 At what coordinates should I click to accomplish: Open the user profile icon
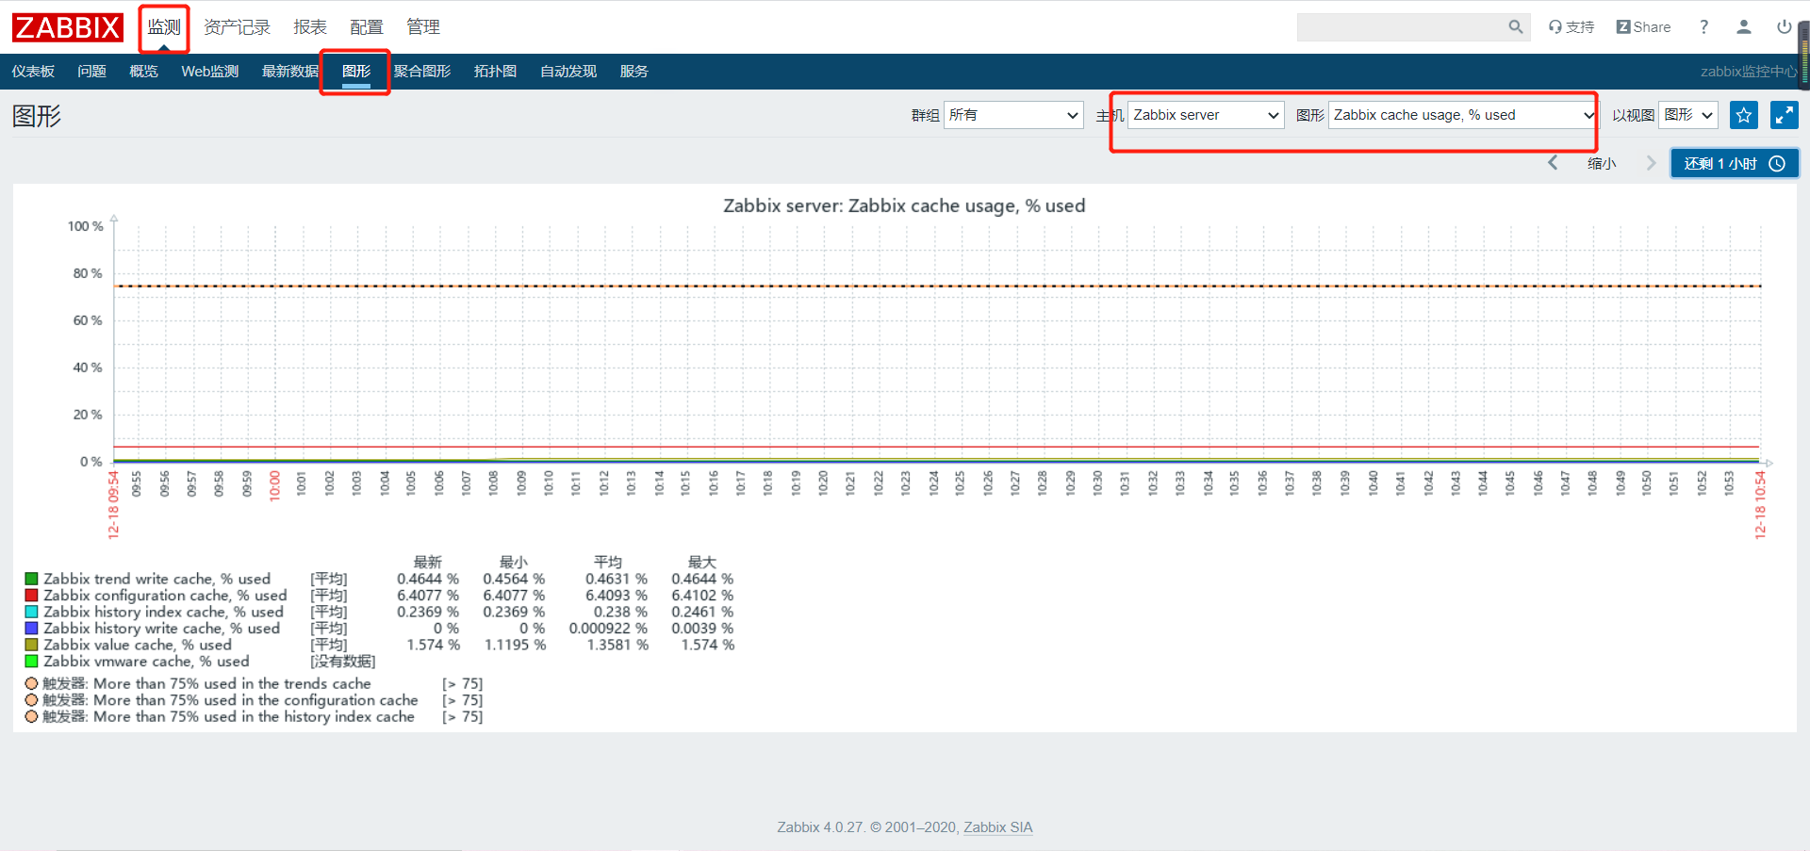tap(1744, 27)
